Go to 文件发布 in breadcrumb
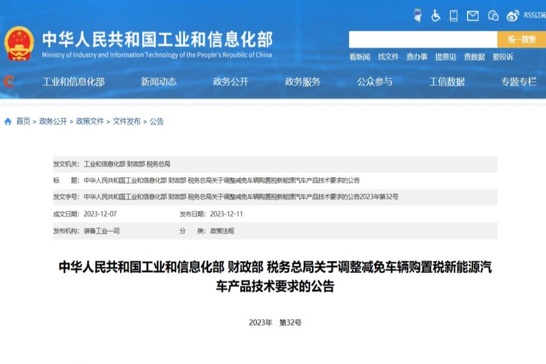 pyautogui.click(x=127, y=121)
